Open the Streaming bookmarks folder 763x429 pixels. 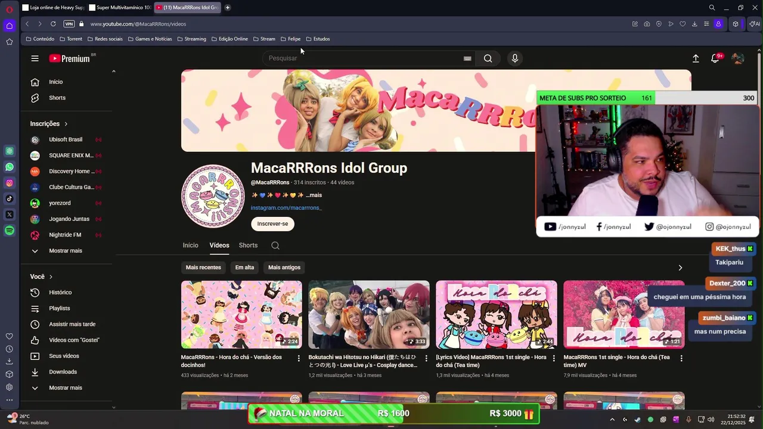click(x=191, y=39)
